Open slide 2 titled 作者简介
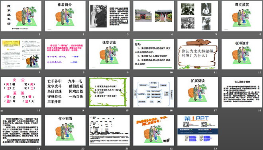The width and height of the screenshot is (263, 150). pyautogui.click(x=65, y=16)
